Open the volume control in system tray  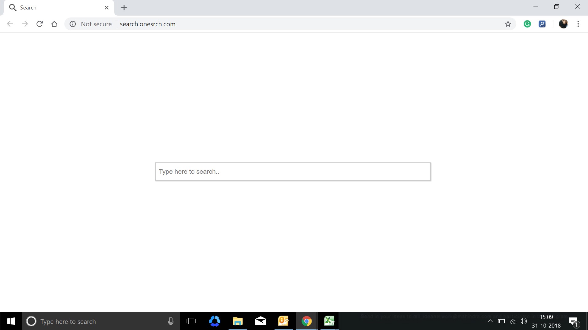click(524, 321)
